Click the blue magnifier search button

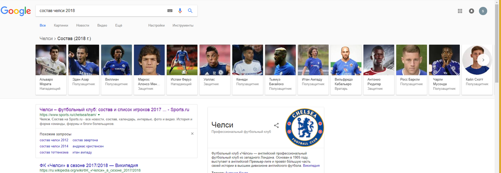190,10
